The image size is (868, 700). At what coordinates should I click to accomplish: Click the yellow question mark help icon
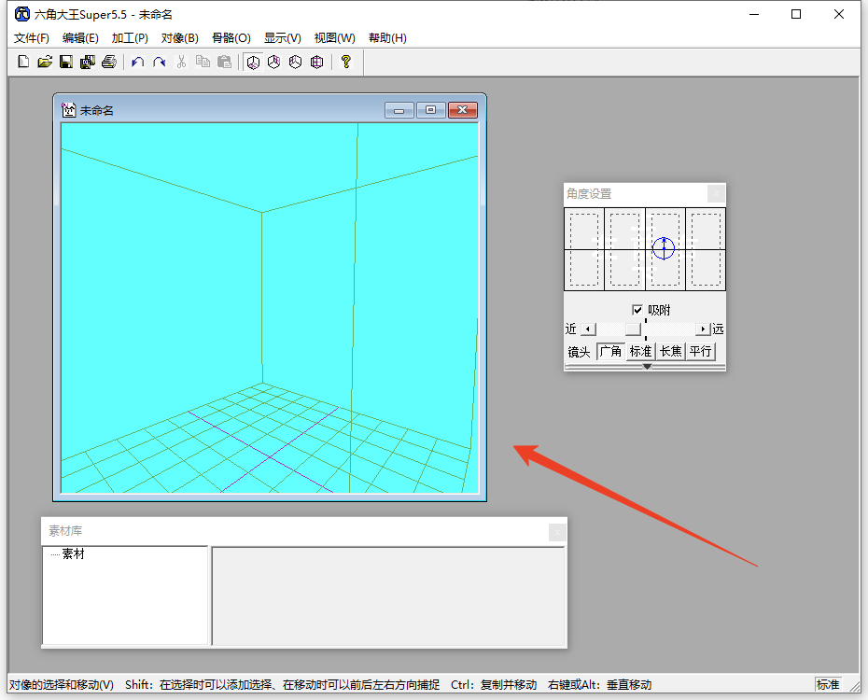[345, 63]
